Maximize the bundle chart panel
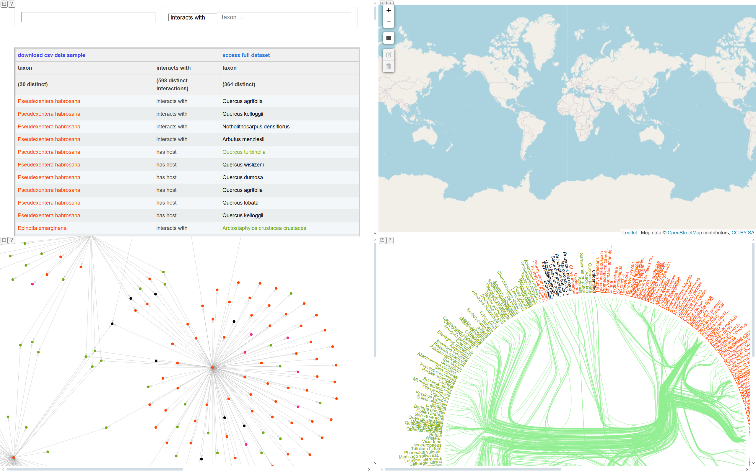This screenshot has height=472, width=756. coord(382,240)
